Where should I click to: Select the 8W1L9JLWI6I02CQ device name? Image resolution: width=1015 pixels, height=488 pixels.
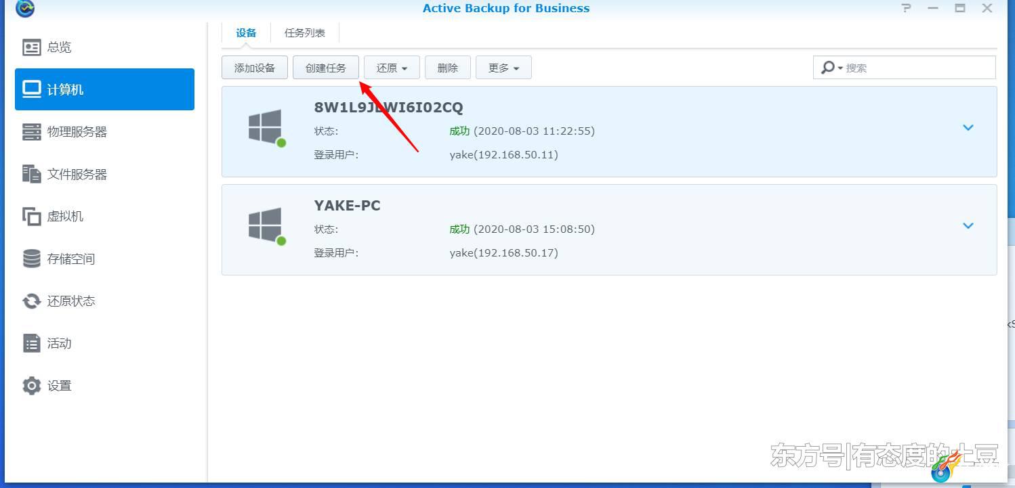click(389, 107)
